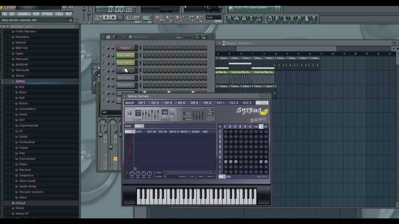Enable the Global checkbox in Sytrus envelope
Screen dimensions: 399x224
155,177
